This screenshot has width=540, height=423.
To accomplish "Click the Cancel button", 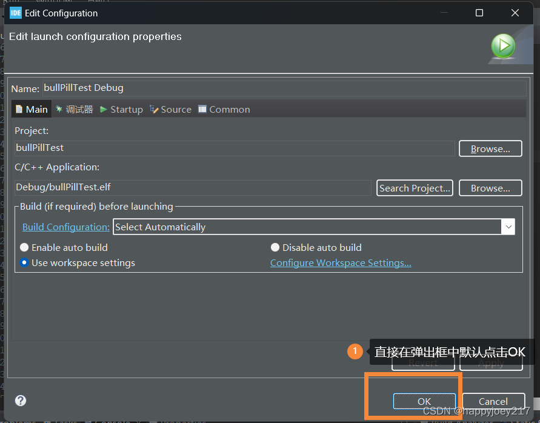I will 493,401.
